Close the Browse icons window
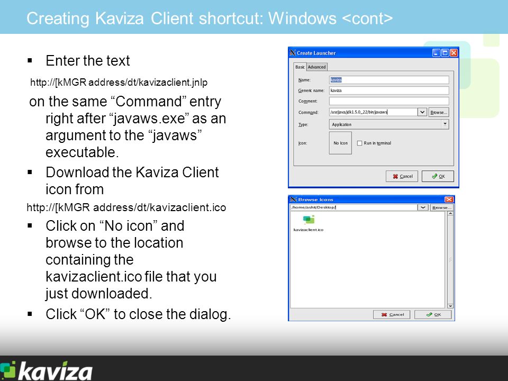This screenshot has height=381, width=508. point(449,199)
